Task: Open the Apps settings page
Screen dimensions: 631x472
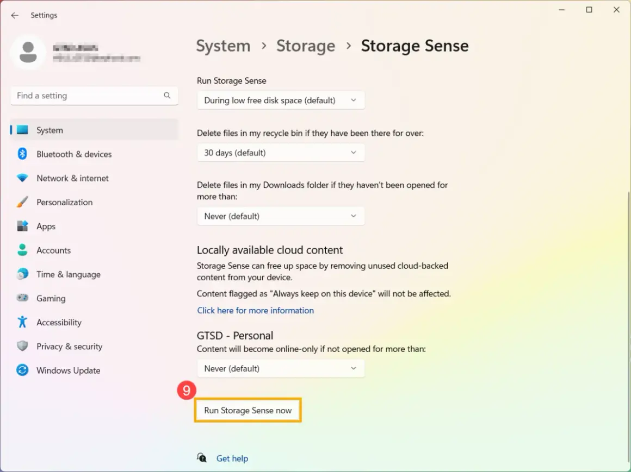Action: click(x=94, y=226)
